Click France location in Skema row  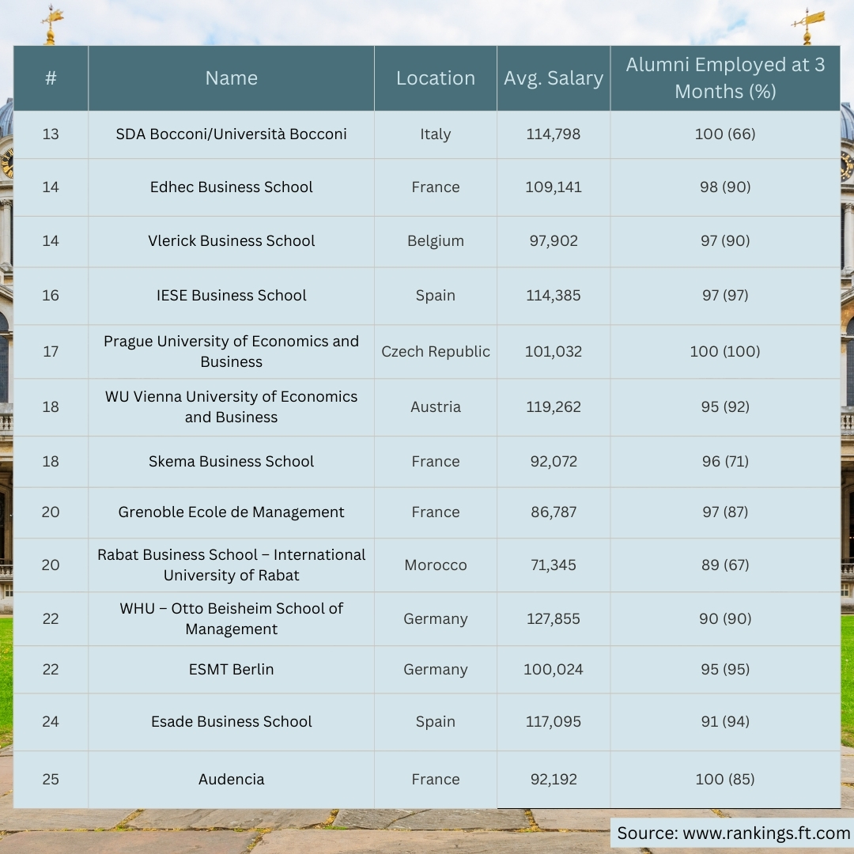[435, 461]
